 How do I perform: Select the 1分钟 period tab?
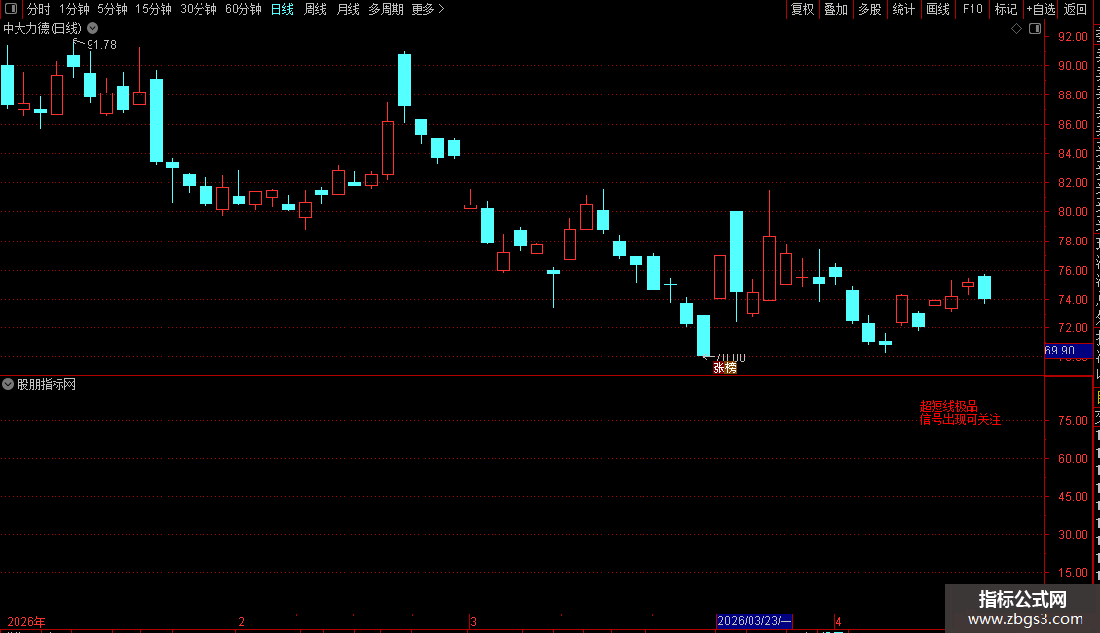(74, 9)
